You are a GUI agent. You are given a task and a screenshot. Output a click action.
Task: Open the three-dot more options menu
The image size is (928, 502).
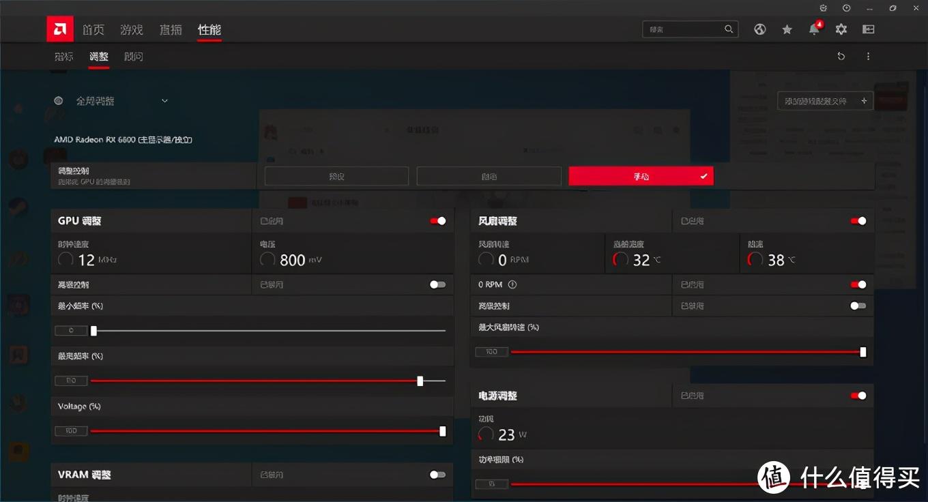click(868, 57)
